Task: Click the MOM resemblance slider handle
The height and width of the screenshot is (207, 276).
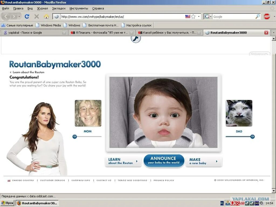Action: coord(75,137)
